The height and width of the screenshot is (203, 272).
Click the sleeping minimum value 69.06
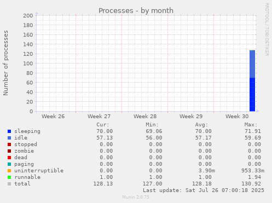point(154,131)
